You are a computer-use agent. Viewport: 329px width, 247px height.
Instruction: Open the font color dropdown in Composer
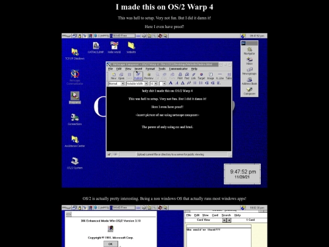click(163, 84)
